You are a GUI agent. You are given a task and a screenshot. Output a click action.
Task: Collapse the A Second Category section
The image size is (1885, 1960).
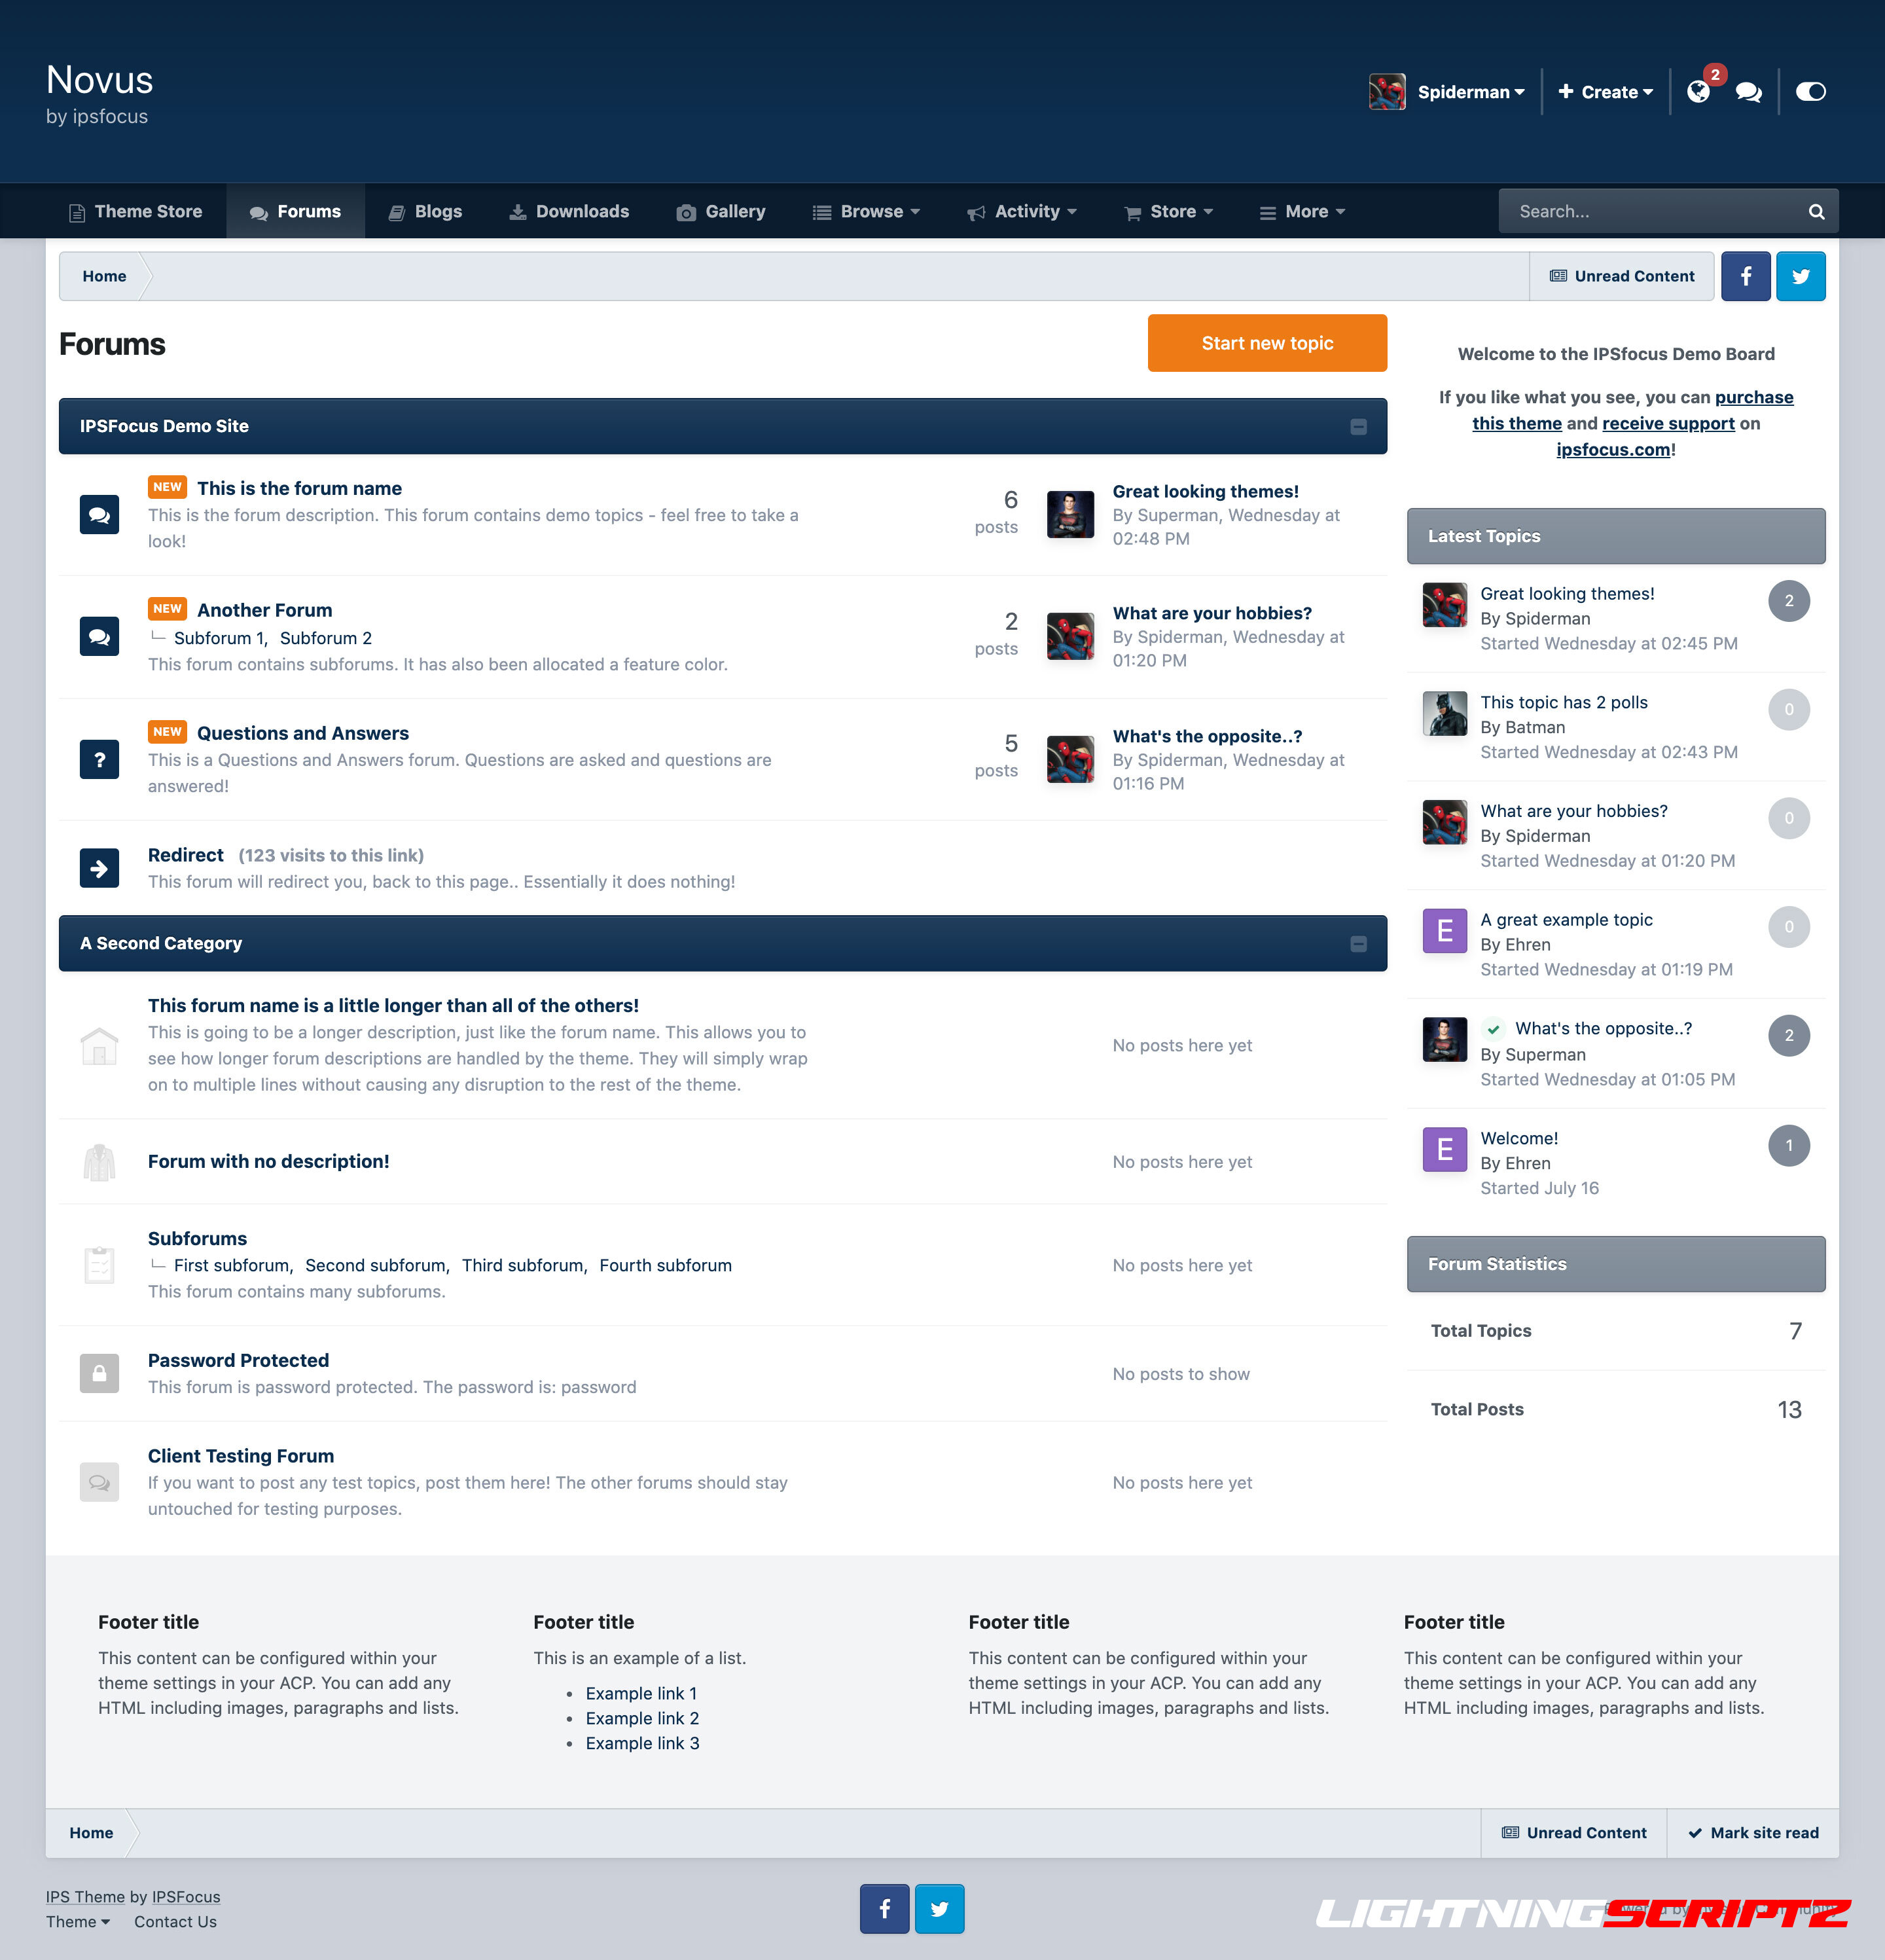[x=1358, y=944]
